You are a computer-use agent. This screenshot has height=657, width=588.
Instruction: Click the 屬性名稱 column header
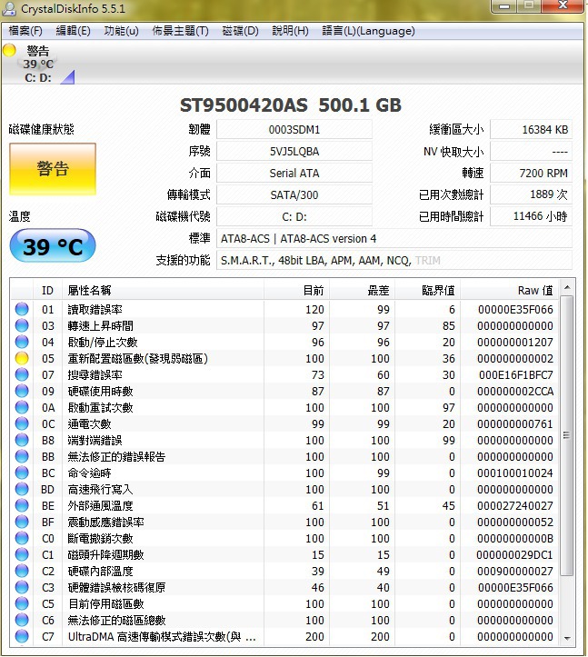pos(163,290)
